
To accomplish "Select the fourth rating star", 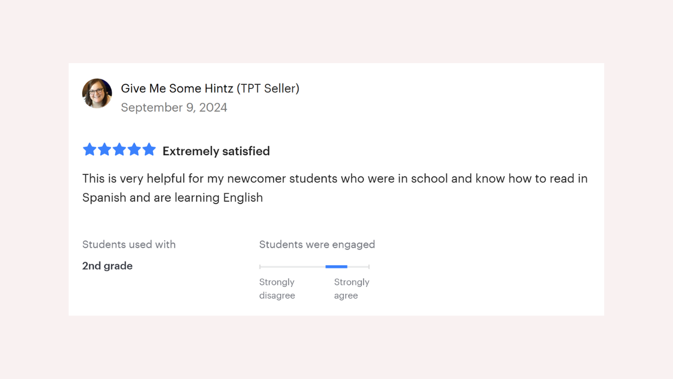I will pyautogui.click(x=134, y=150).
